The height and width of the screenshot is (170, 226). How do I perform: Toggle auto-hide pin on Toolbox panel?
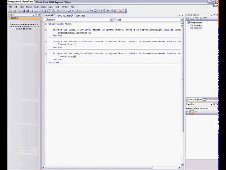pyautogui.click(x=36, y=15)
